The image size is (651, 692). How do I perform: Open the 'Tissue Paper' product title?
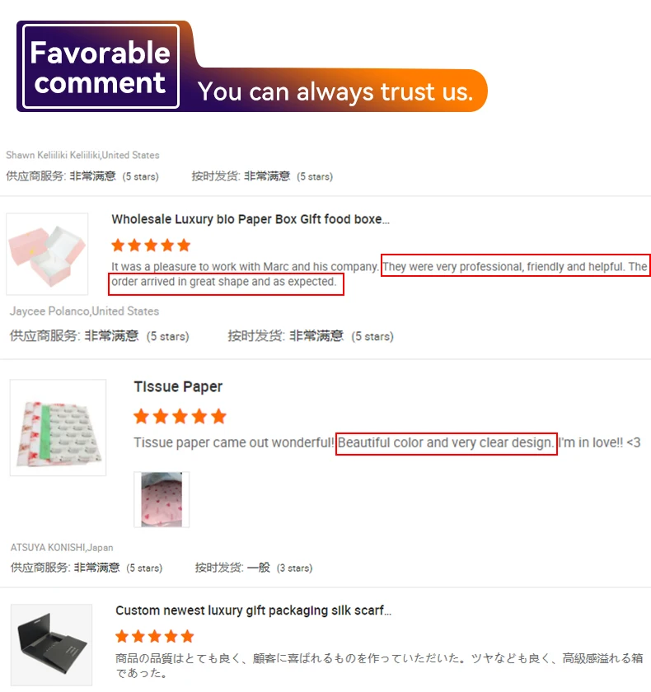pyautogui.click(x=178, y=386)
